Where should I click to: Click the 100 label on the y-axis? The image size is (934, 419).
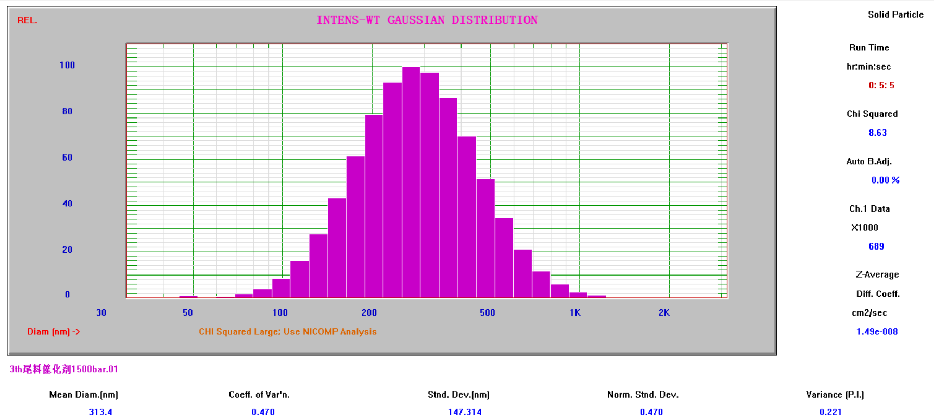pos(67,65)
